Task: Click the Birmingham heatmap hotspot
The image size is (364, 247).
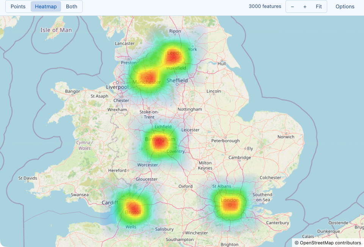Action: [159, 142]
